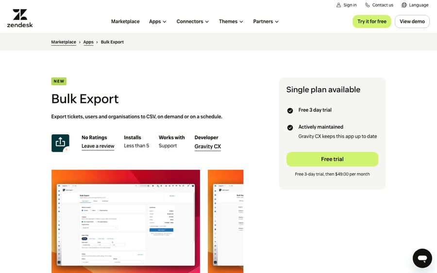Click the Language globe icon

pyautogui.click(x=404, y=5)
